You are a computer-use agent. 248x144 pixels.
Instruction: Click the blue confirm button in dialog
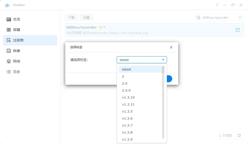(169, 79)
